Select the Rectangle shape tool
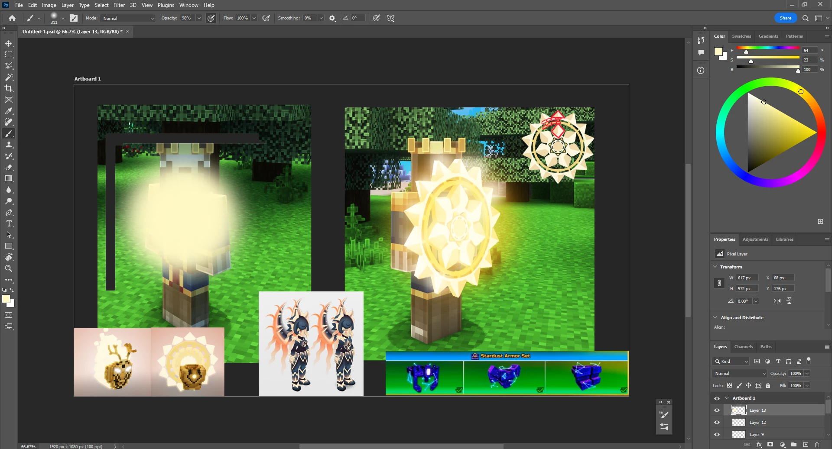The width and height of the screenshot is (832, 449). pos(9,246)
